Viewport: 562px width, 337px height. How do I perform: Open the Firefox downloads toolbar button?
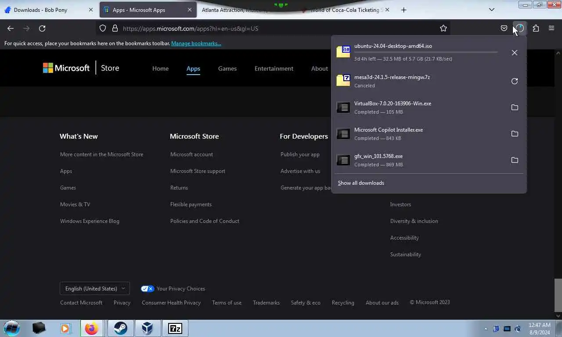(520, 28)
